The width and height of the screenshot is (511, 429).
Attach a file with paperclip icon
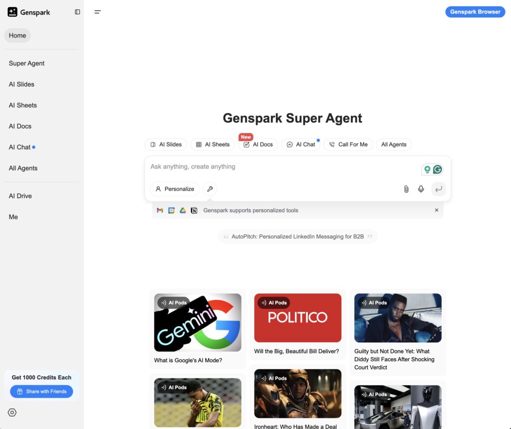coord(406,189)
